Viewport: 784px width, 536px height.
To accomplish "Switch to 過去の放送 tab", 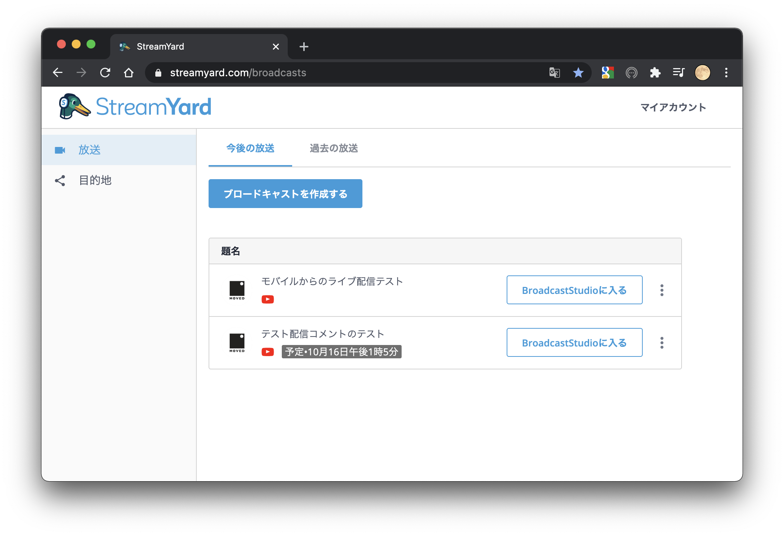I will coord(334,148).
